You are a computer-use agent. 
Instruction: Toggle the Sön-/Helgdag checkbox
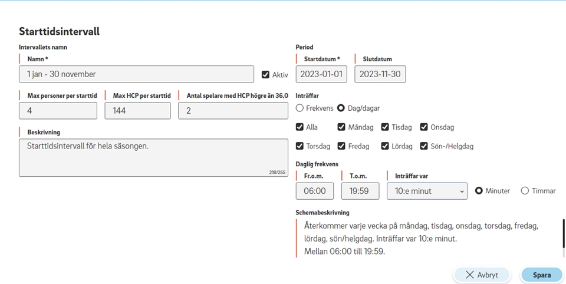tap(424, 146)
